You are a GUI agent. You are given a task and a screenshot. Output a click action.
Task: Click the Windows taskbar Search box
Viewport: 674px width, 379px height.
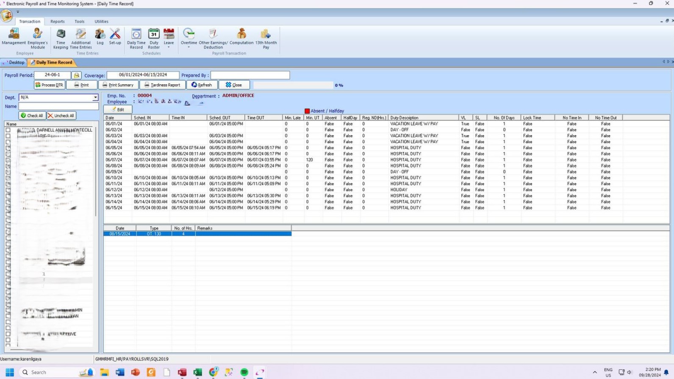[x=58, y=372]
